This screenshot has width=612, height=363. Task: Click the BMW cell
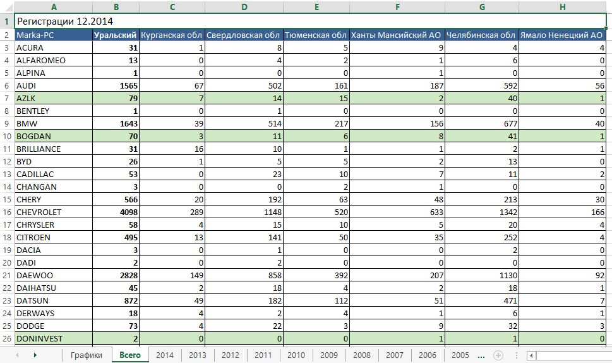coord(54,123)
